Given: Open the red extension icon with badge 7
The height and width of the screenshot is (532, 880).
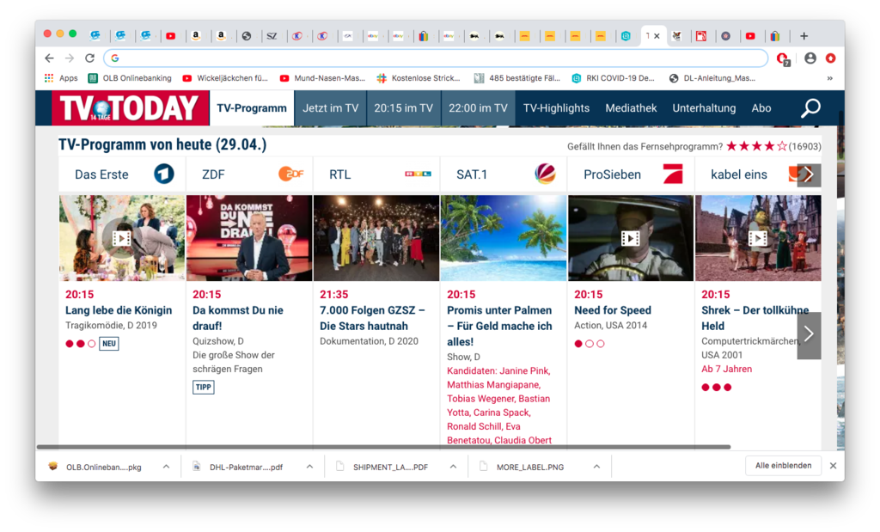Looking at the screenshot, I should pyautogui.click(x=783, y=58).
